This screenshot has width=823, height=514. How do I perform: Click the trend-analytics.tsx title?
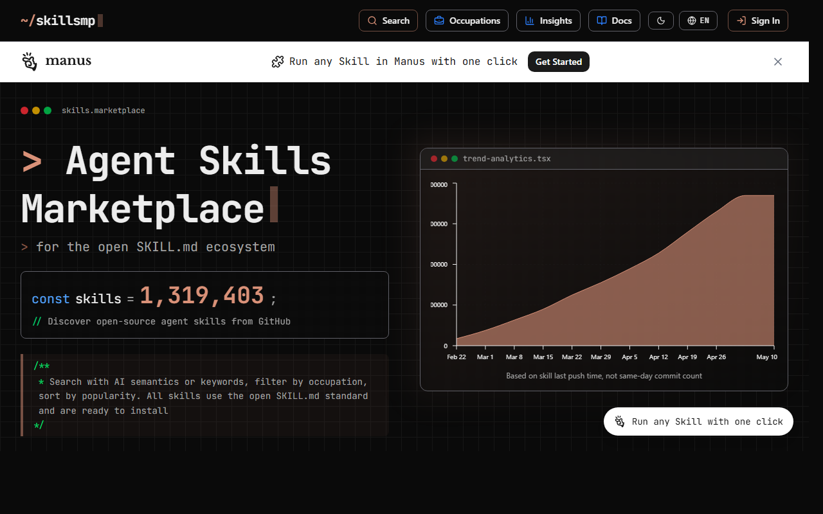(507, 159)
